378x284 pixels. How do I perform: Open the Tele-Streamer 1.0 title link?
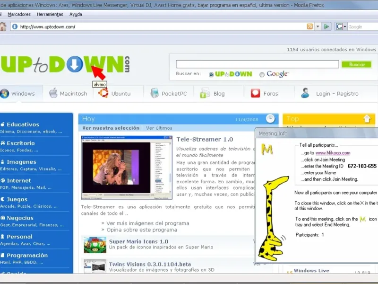tap(205, 139)
